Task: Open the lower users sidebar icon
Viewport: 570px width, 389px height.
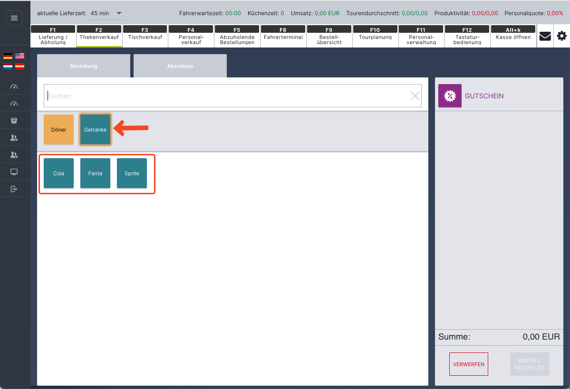Action: tap(14, 155)
